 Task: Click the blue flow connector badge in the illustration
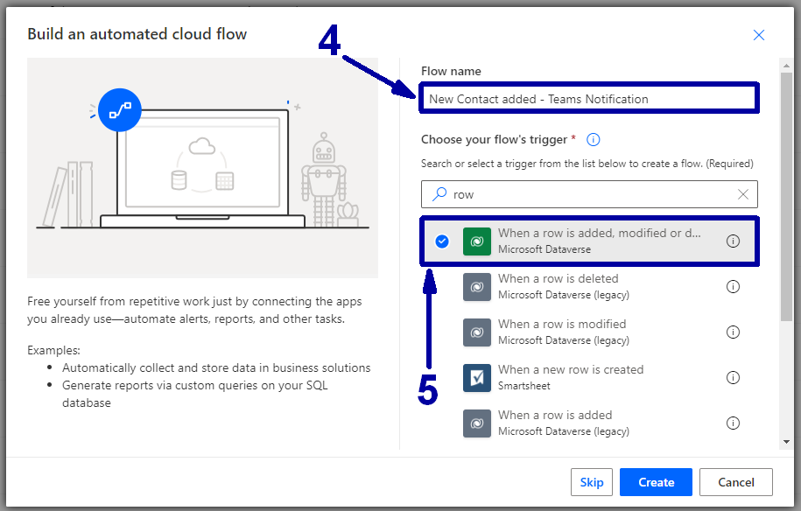(120, 109)
